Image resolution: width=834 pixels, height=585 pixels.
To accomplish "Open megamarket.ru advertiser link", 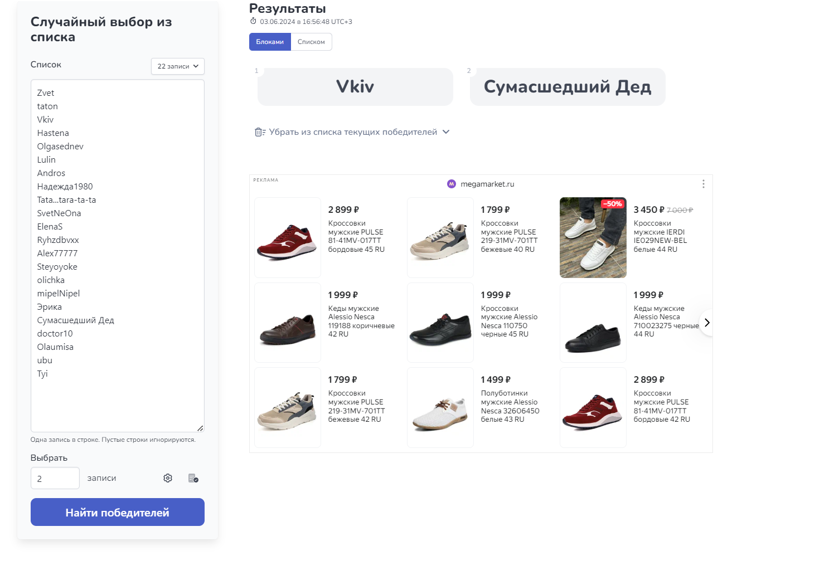I will pos(487,184).
